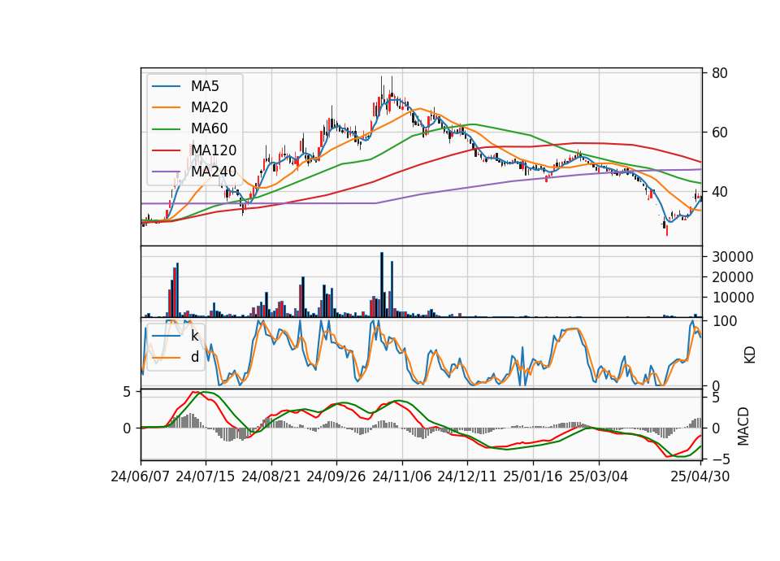780x561 pixels.
Task: Click the tallest volume bar near 24/11/06
Action: [x=382, y=285]
